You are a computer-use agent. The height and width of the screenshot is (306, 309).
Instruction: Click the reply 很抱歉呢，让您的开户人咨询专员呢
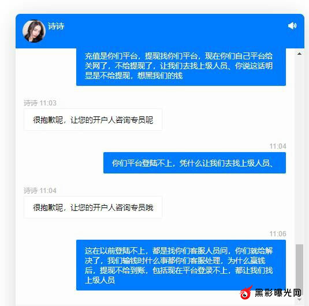(x=93, y=120)
